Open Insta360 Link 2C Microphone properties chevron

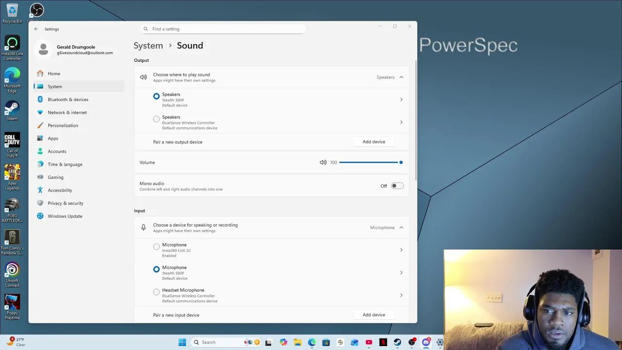[x=401, y=250]
